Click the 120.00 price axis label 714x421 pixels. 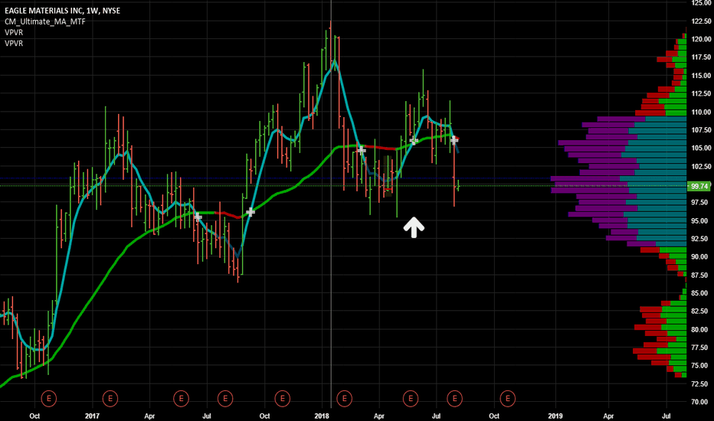click(x=701, y=39)
